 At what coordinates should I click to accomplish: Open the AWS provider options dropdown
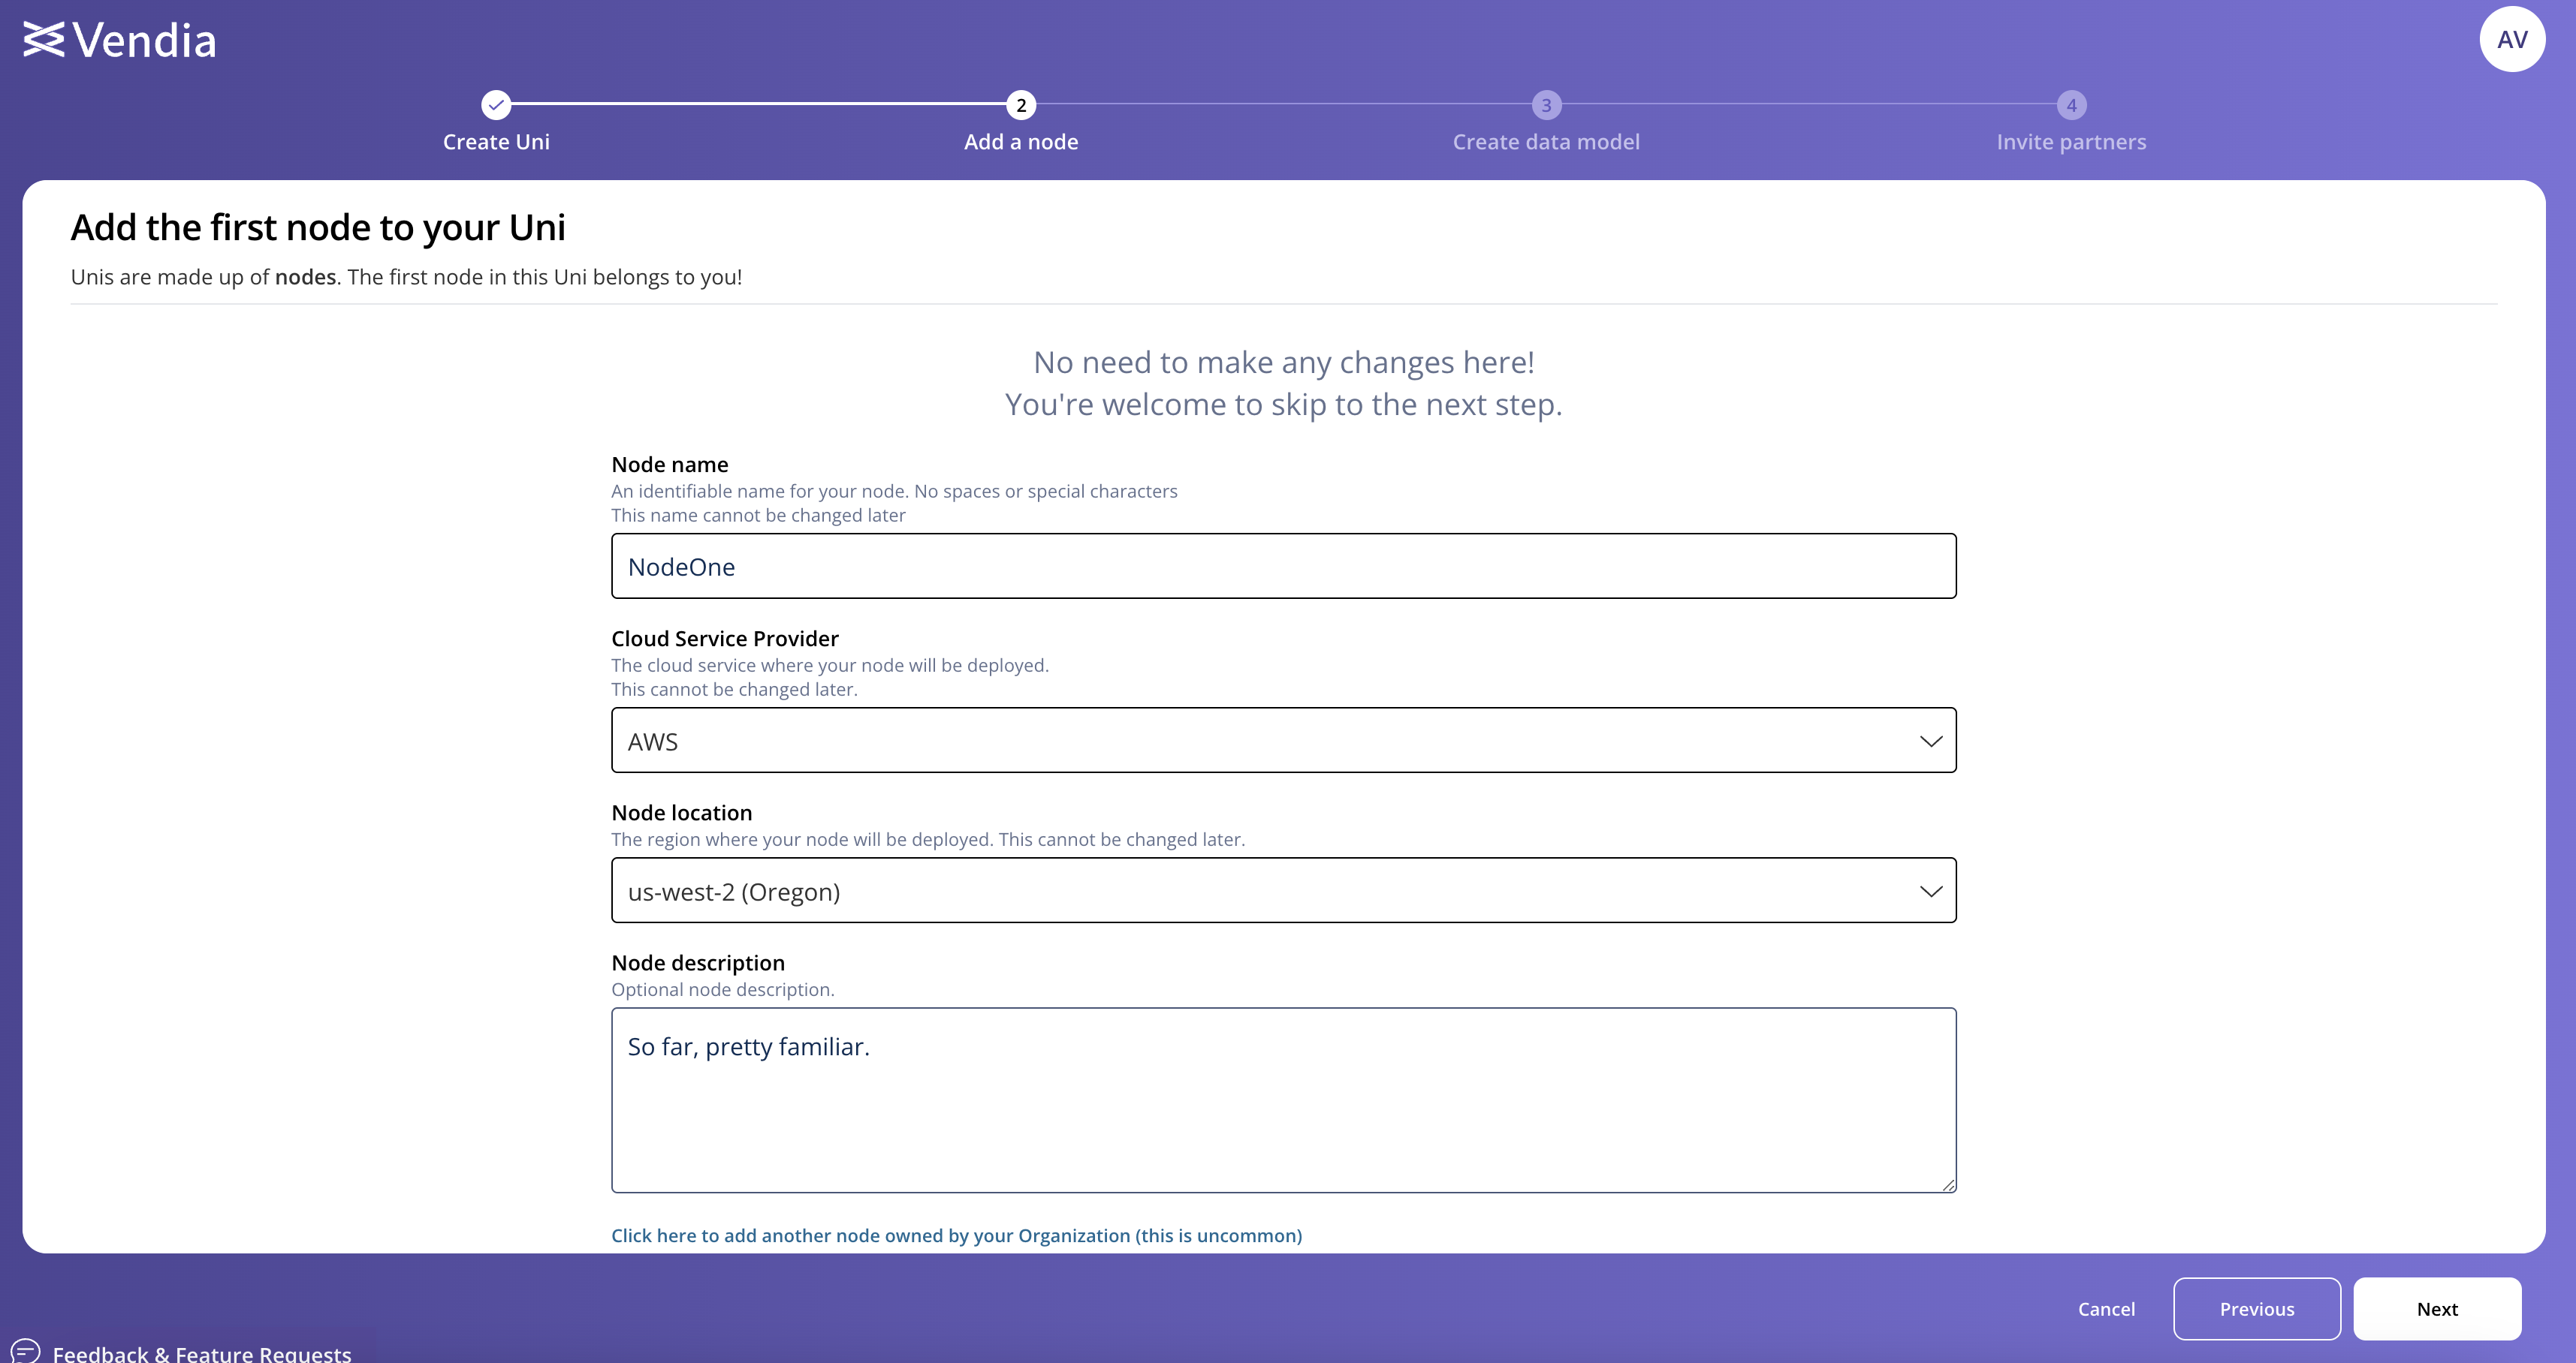[1283, 739]
